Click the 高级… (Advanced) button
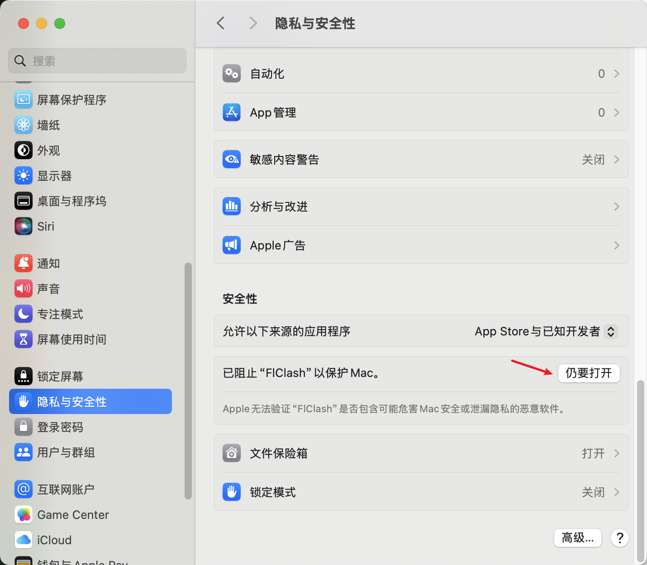Screen dimensions: 647x565 click(577, 538)
